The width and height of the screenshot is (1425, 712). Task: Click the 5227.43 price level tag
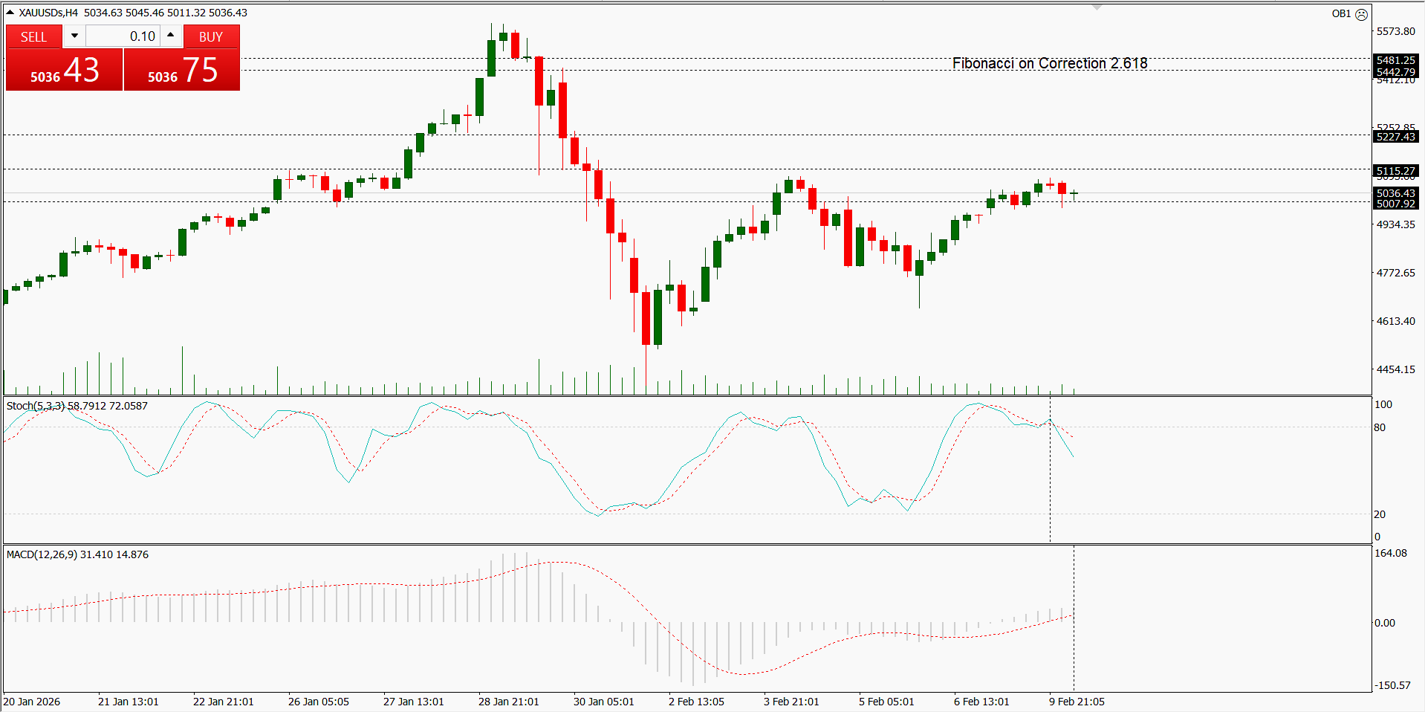pyautogui.click(x=1395, y=137)
